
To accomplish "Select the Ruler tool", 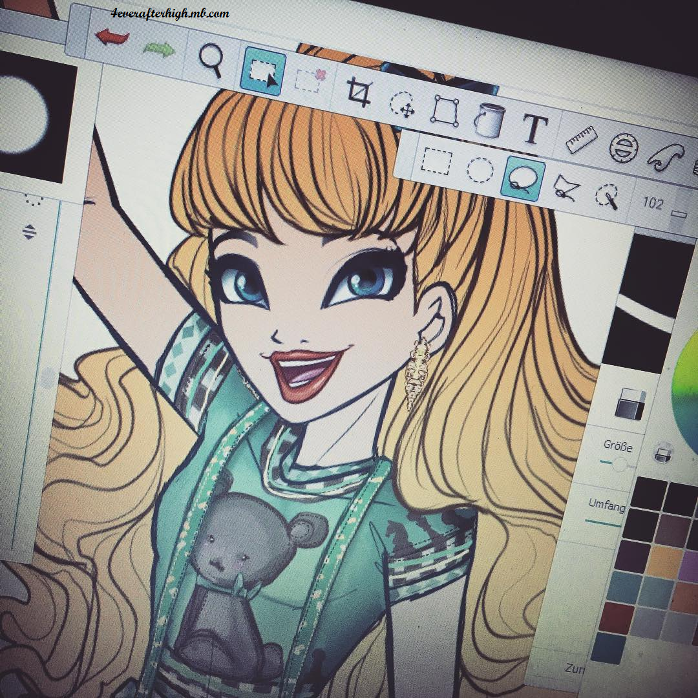I will click(580, 140).
